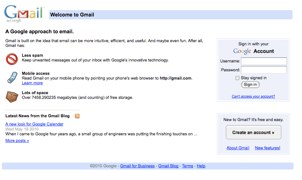Click the Gmail logo
302x180 pixels.
(x=24, y=14)
